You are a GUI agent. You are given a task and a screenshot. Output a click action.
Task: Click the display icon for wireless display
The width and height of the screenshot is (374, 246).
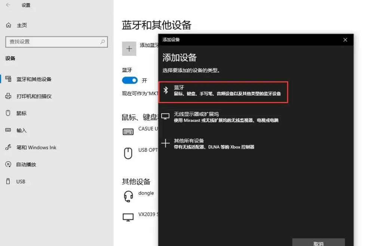pos(165,116)
